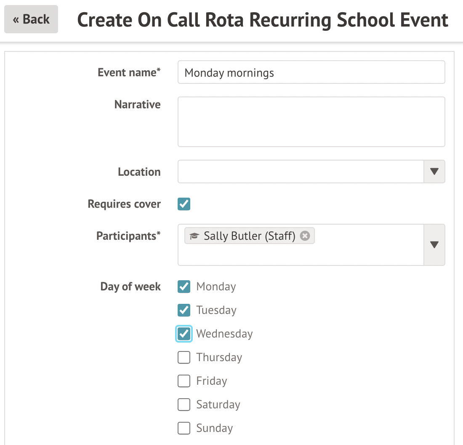Click the Event name text field

[x=311, y=72]
